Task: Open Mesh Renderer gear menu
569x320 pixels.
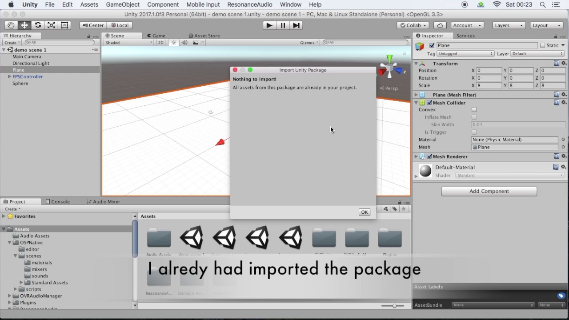Action: pos(564,156)
